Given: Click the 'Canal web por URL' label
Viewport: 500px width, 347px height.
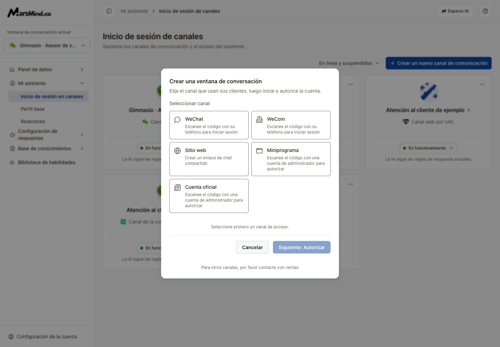Looking at the screenshot, I should pos(433,122).
